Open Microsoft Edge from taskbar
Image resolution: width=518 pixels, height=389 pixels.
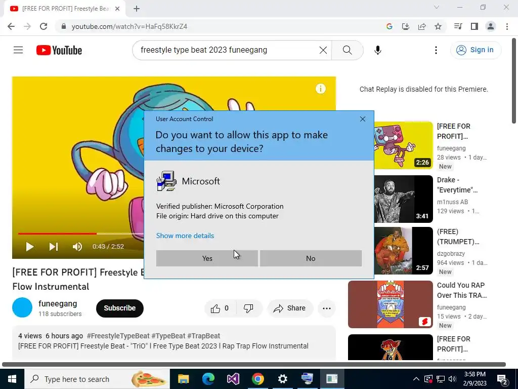[208, 379]
